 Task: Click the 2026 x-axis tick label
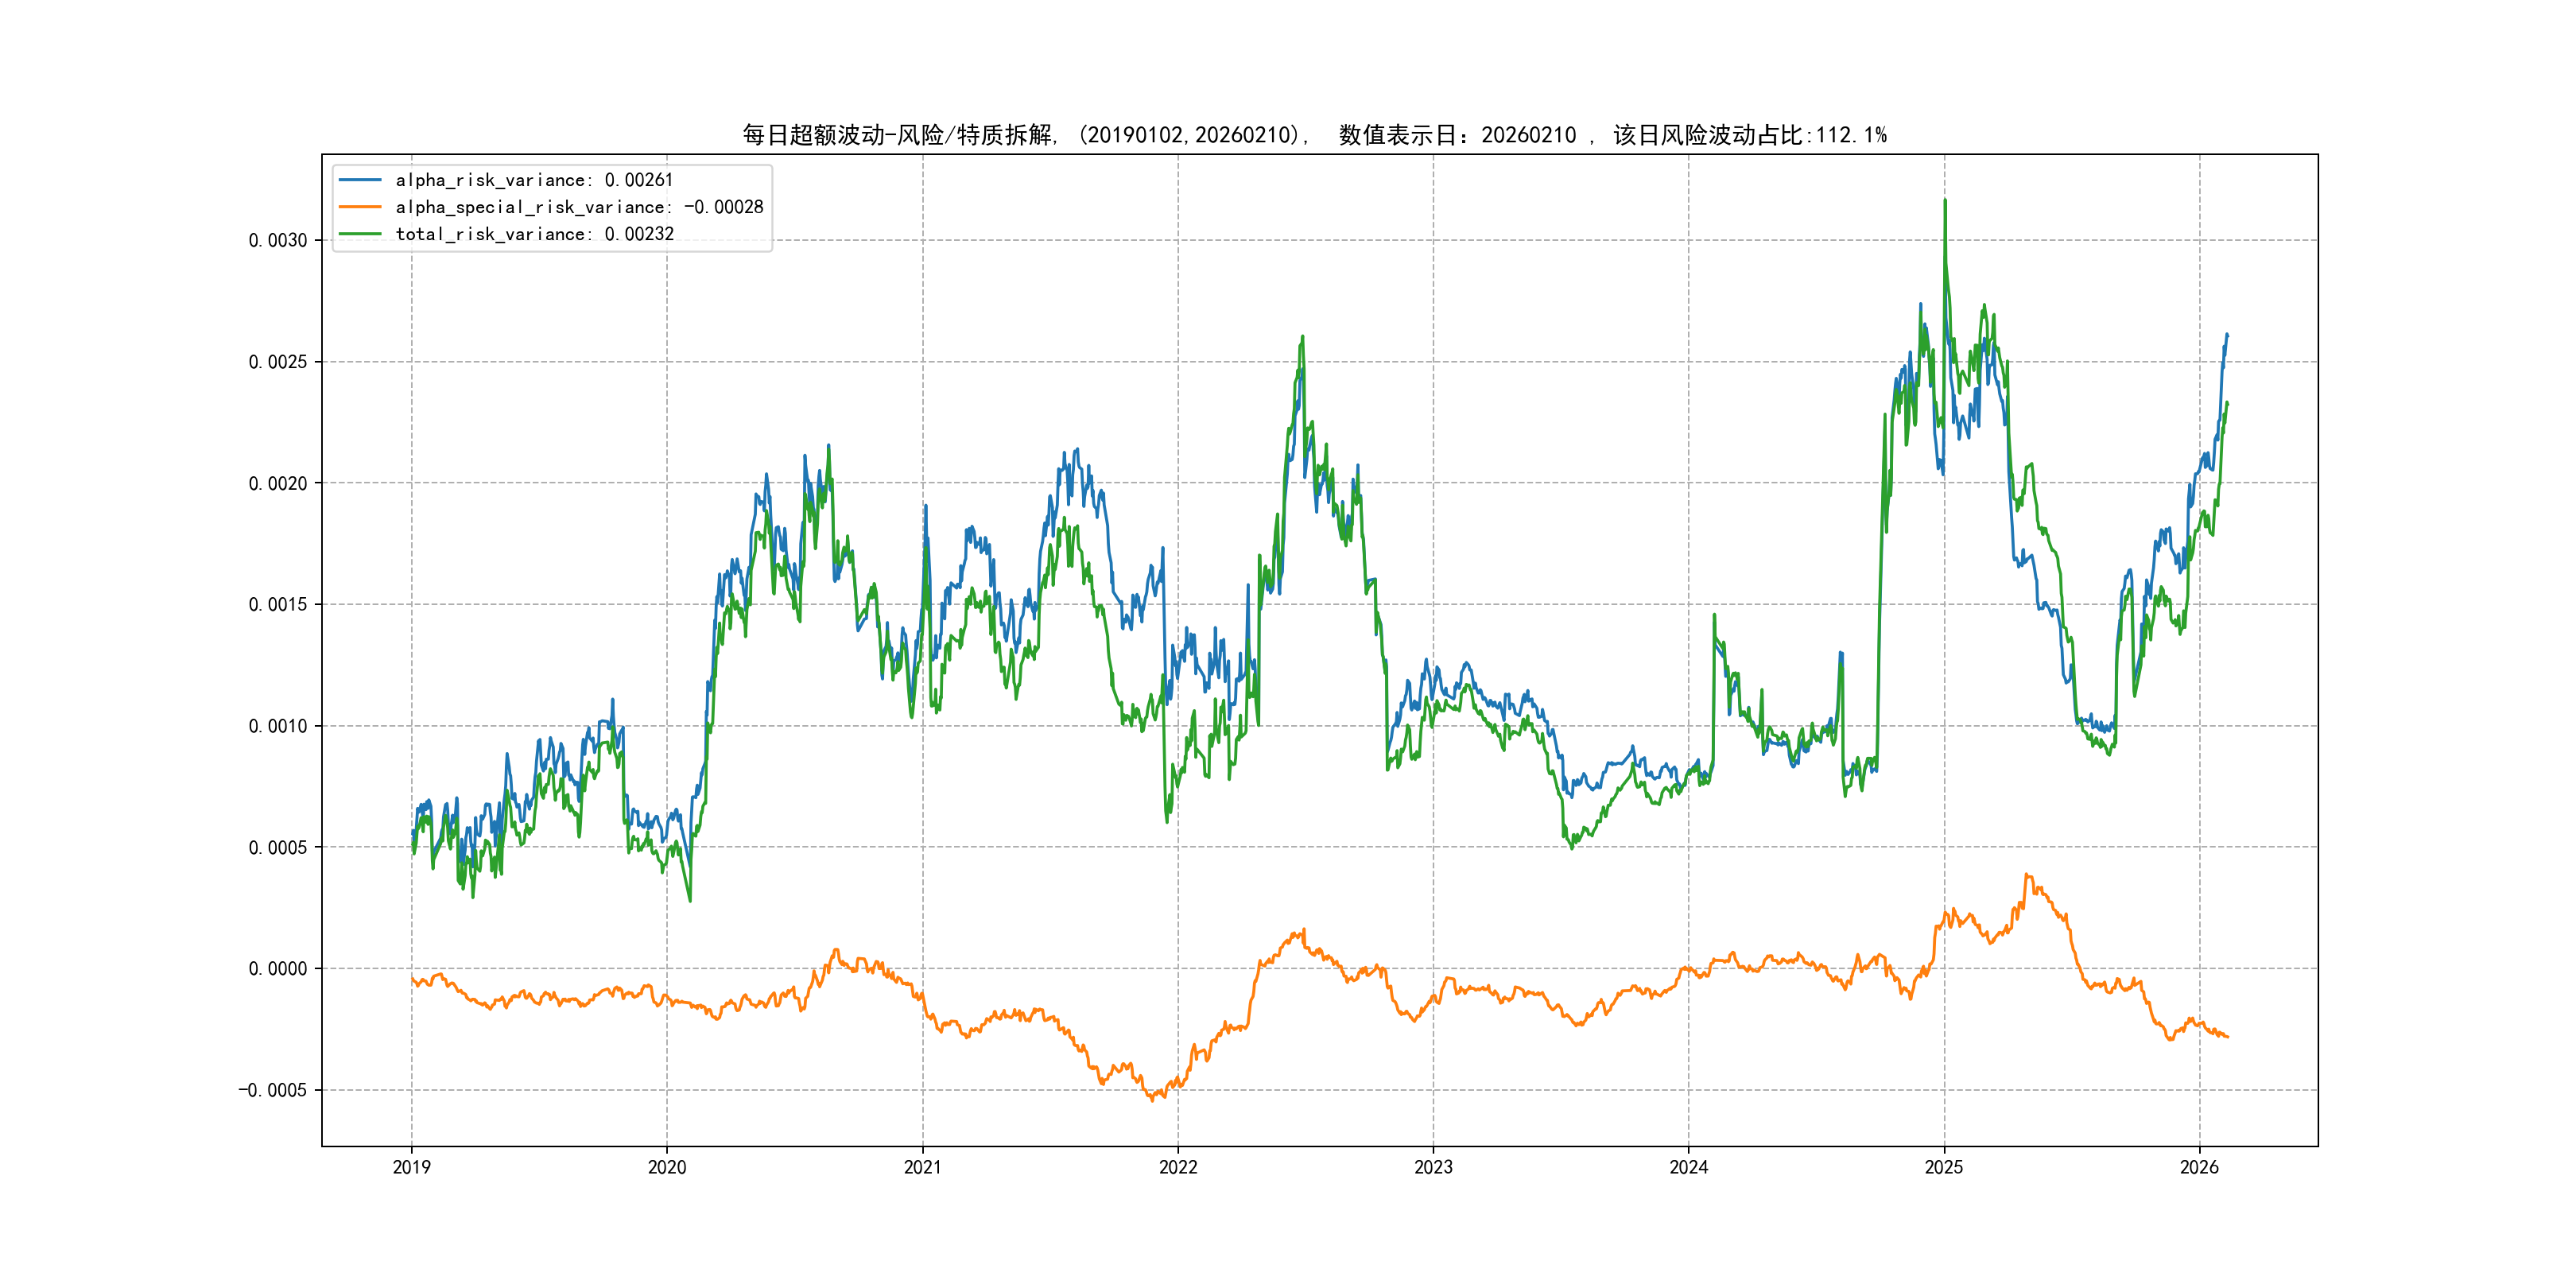[2199, 1167]
